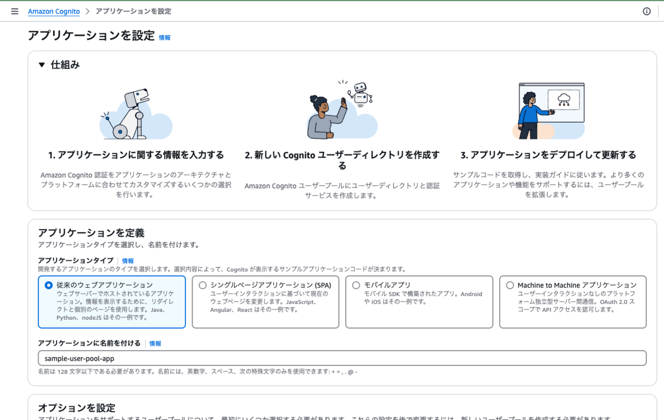
Task: Click the アプリケーションを設定 breadcrumb text
Action: (x=133, y=11)
